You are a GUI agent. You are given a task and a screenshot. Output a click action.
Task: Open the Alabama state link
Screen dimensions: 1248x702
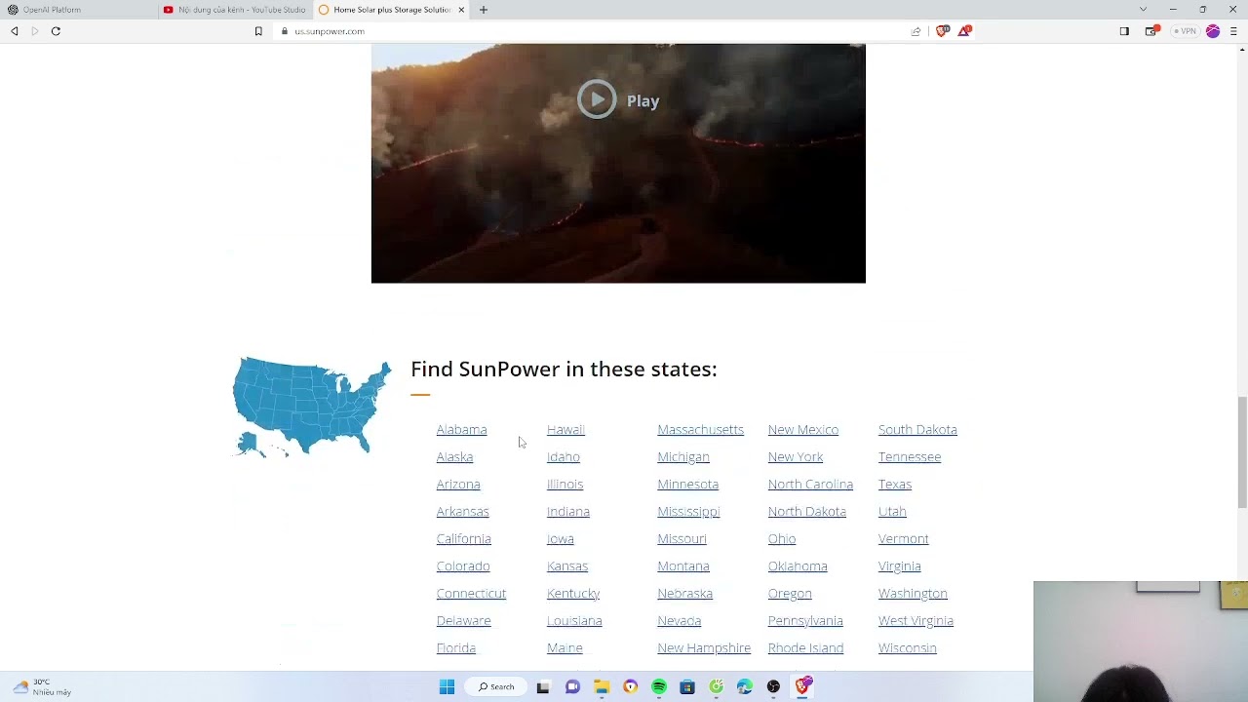(x=461, y=429)
